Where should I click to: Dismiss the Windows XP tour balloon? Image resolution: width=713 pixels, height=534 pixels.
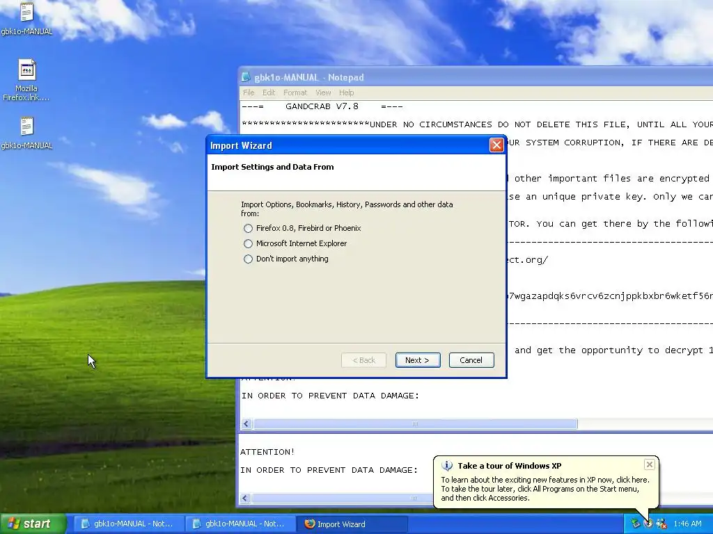coord(650,464)
